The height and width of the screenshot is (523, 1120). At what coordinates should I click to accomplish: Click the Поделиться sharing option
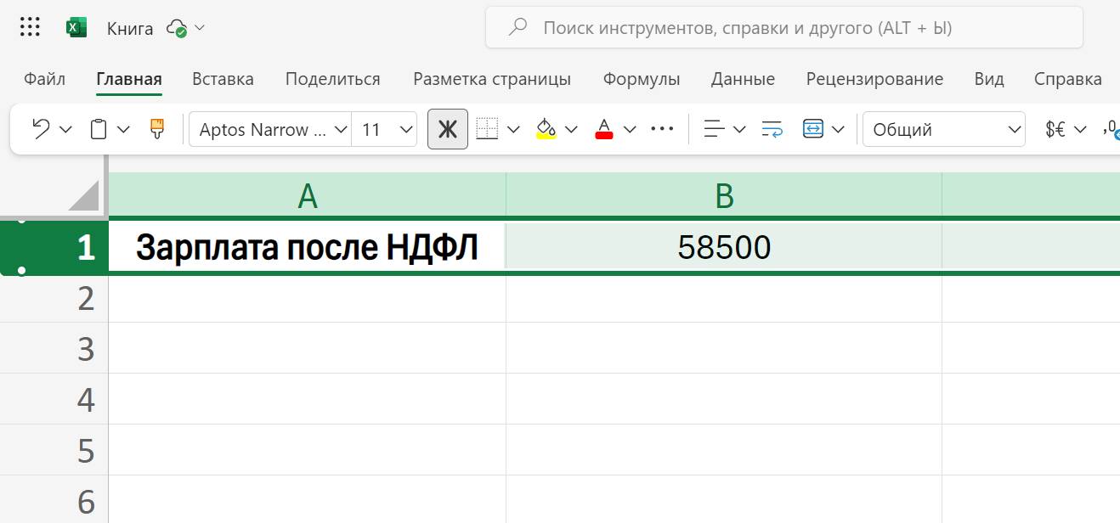click(331, 78)
